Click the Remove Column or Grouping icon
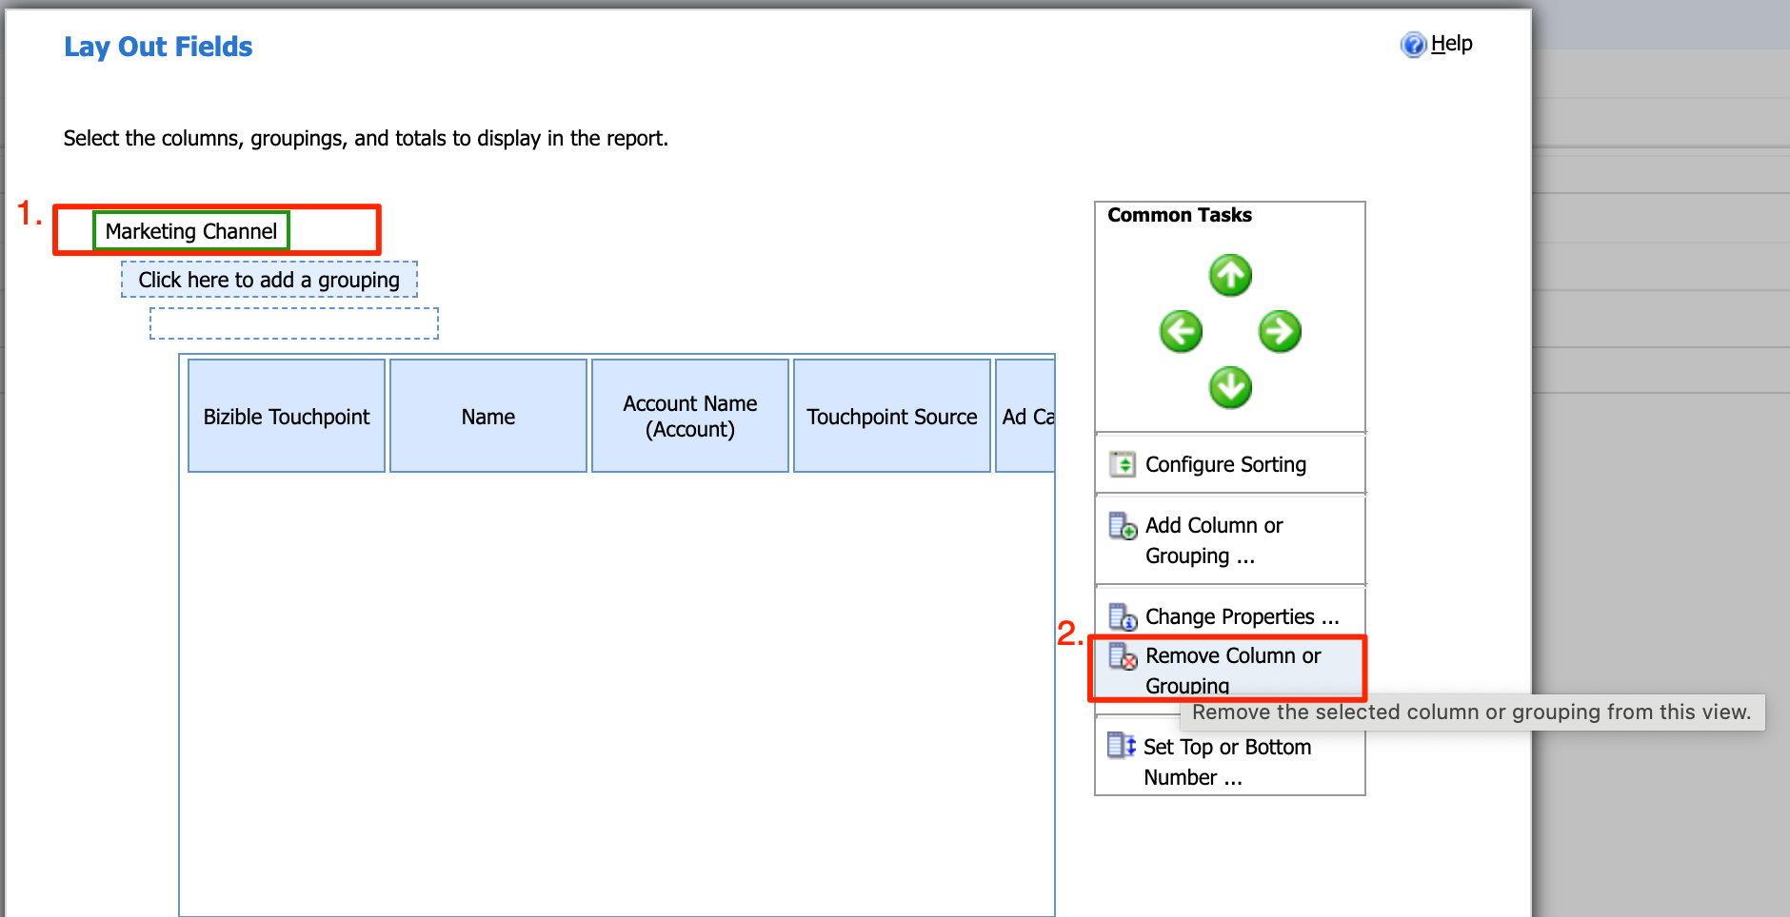Viewport: 1790px width, 917px height. (x=1122, y=657)
